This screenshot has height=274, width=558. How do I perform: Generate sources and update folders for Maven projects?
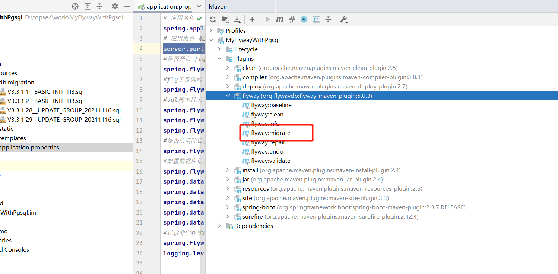pyautogui.click(x=224, y=19)
